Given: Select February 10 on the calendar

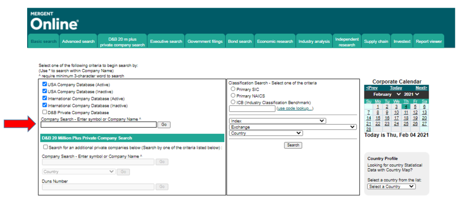Looking at the screenshot, I should 396,112.
